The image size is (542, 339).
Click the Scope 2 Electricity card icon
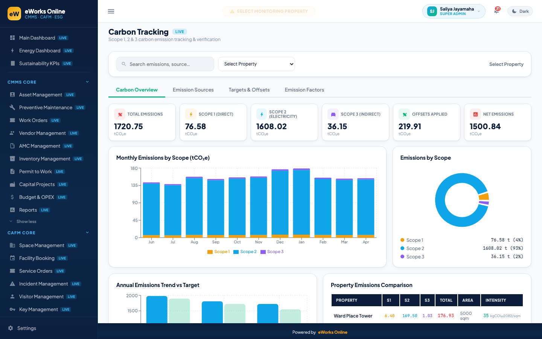[262, 114]
